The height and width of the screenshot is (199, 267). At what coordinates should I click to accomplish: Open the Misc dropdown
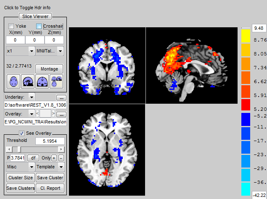click(x=21, y=167)
